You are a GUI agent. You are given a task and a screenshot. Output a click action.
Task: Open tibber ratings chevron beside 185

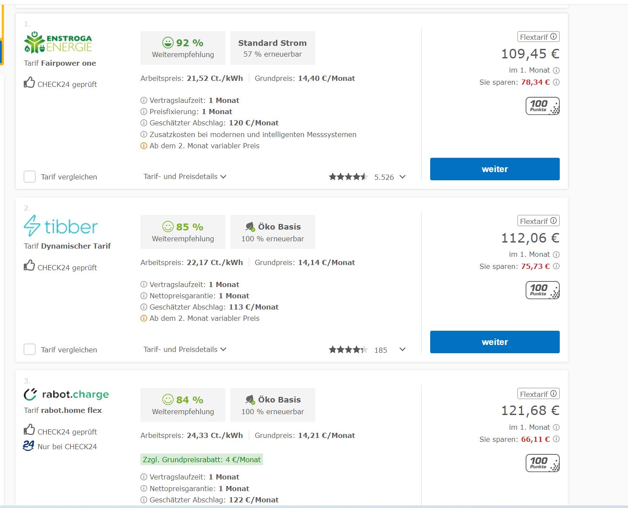point(403,349)
